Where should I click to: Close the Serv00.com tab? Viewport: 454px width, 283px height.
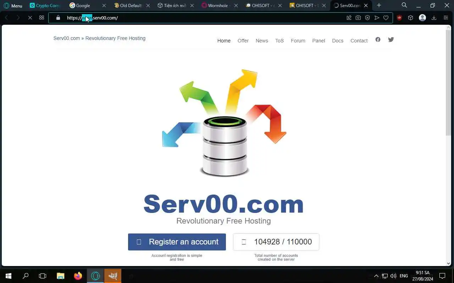point(366,6)
